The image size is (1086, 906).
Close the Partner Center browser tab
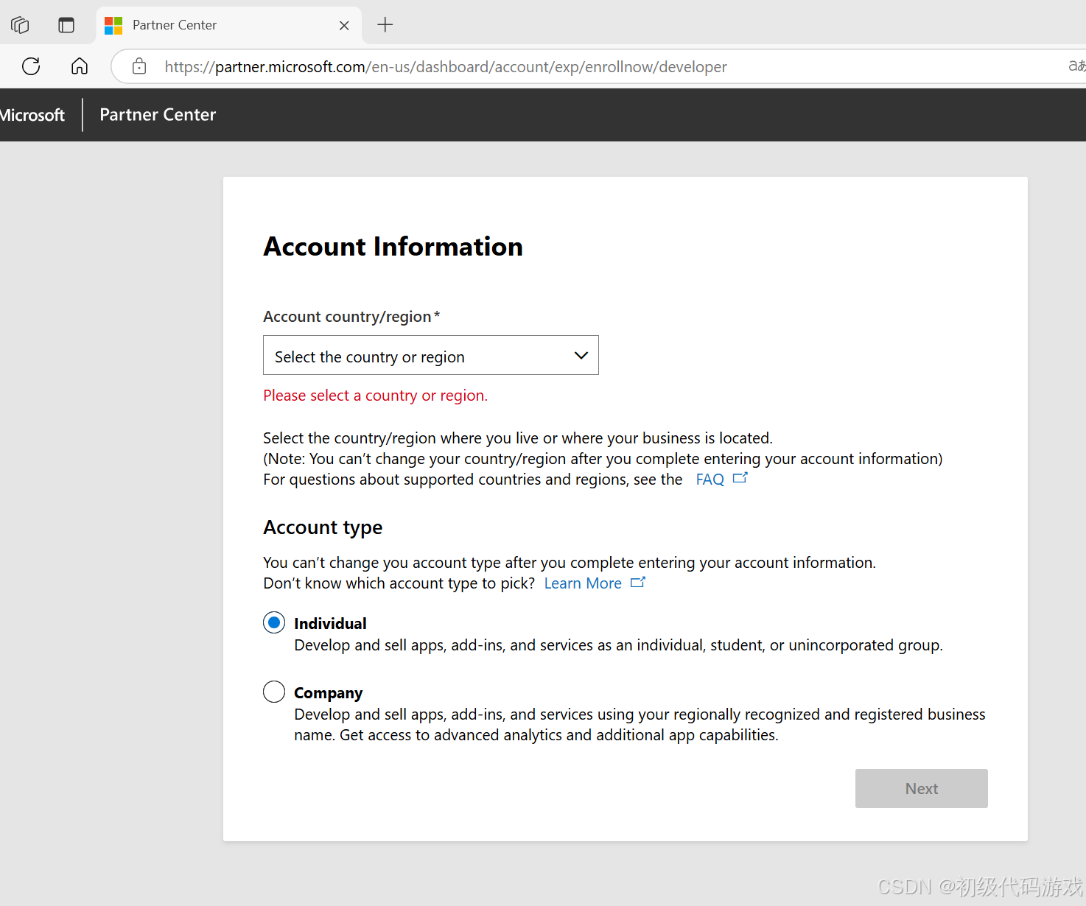tap(344, 25)
